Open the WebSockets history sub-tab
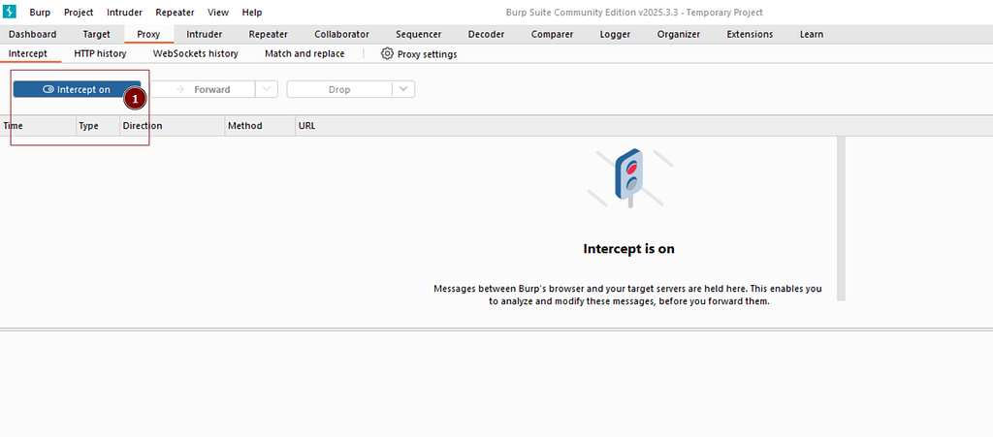The height and width of the screenshot is (437, 993). pyautogui.click(x=196, y=53)
